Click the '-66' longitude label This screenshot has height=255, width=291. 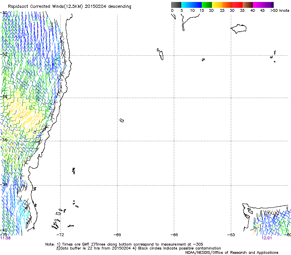click(x=174, y=235)
